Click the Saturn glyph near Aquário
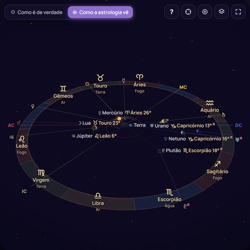 tap(224, 115)
